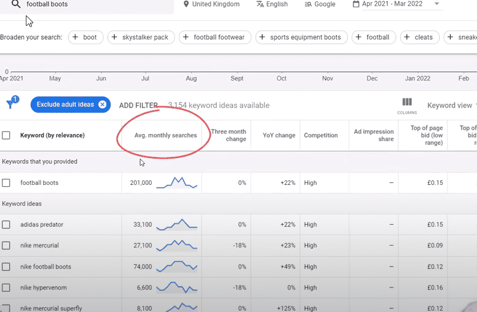The height and width of the screenshot is (312, 477).
Task: Tick the football boots checkbox
Action: click(6, 183)
